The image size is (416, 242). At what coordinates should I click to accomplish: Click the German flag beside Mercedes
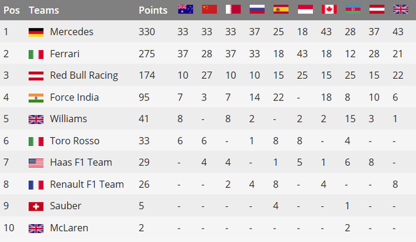36,33
